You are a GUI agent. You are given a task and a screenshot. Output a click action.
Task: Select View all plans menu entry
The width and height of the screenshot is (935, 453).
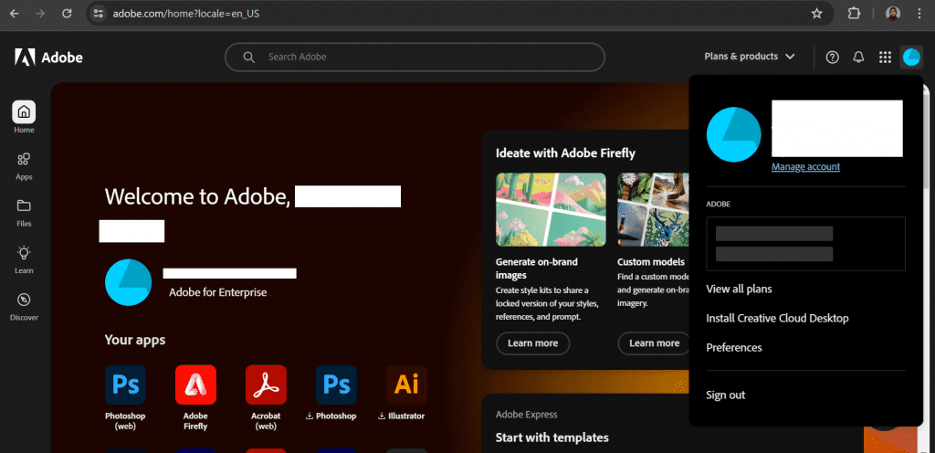[739, 290]
